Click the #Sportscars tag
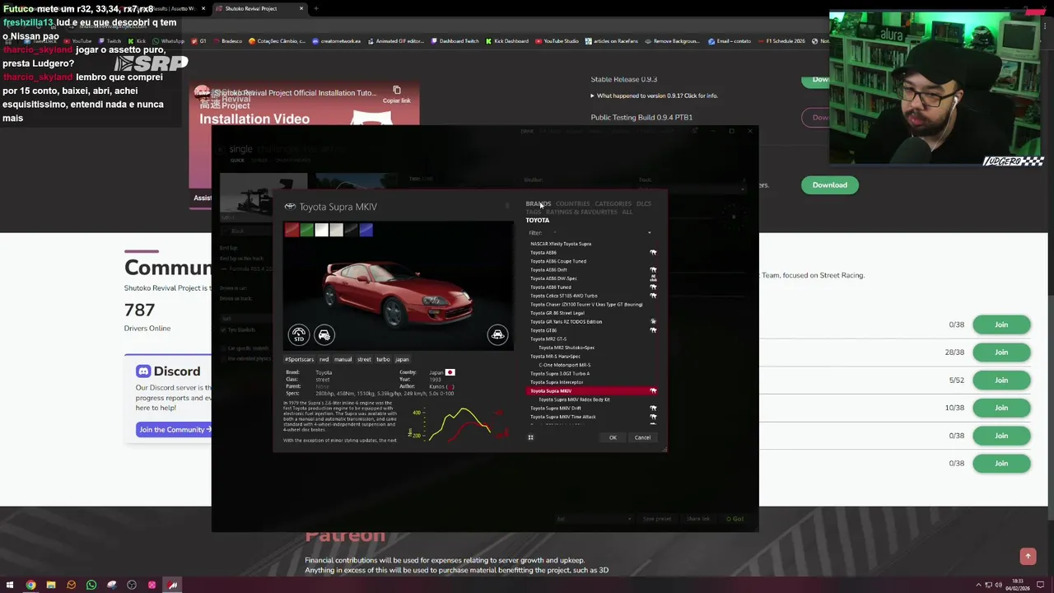This screenshot has width=1054, height=593. tap(299, 359)
